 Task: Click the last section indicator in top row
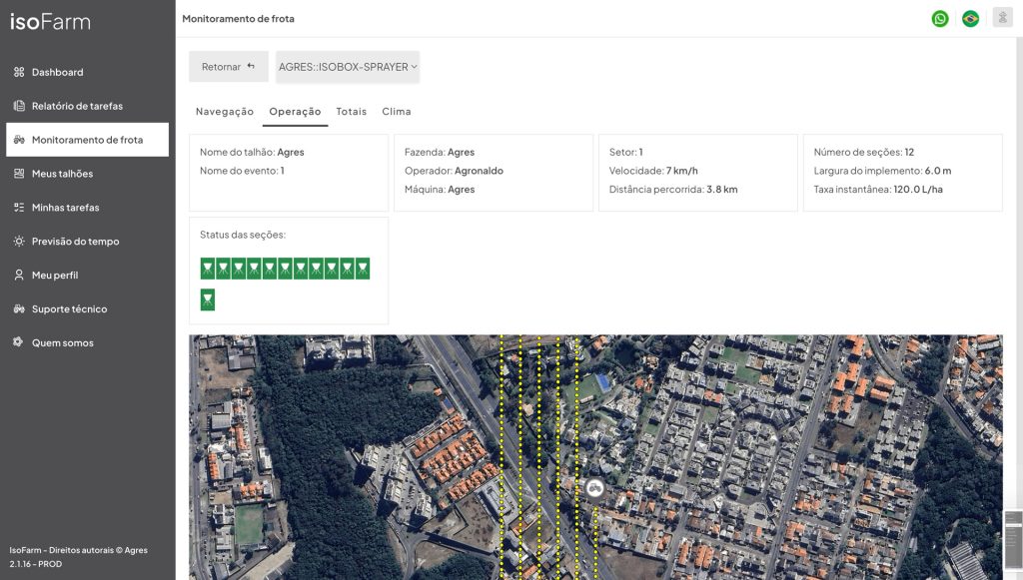(362, 269)
